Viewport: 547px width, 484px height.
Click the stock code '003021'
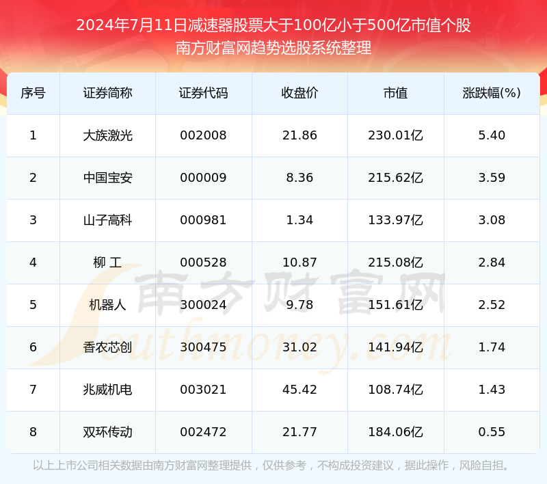[203, 390]
